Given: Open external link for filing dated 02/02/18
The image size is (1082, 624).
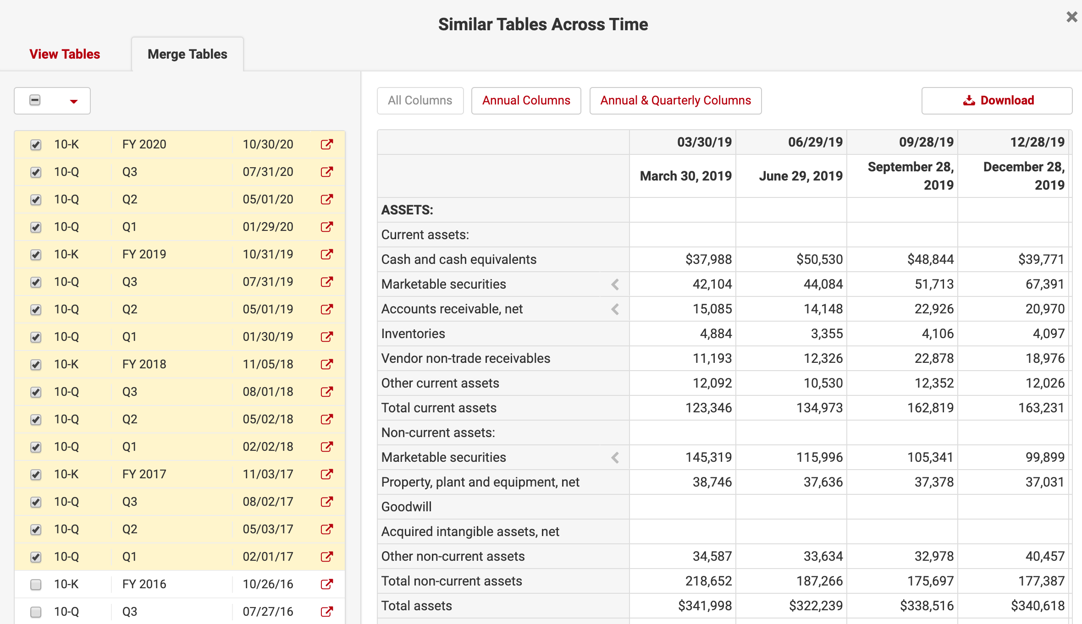Looking at the screenshot, I should tap(326, 447).
